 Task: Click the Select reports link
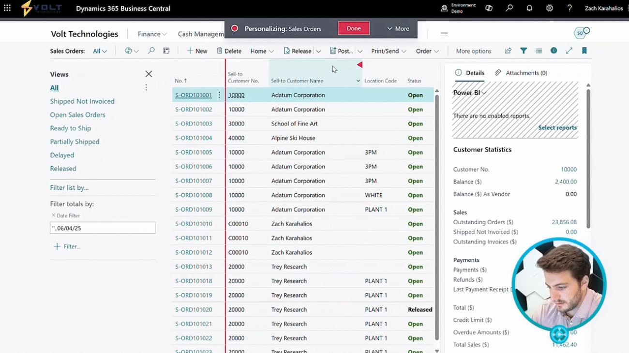tap(557, 127)
